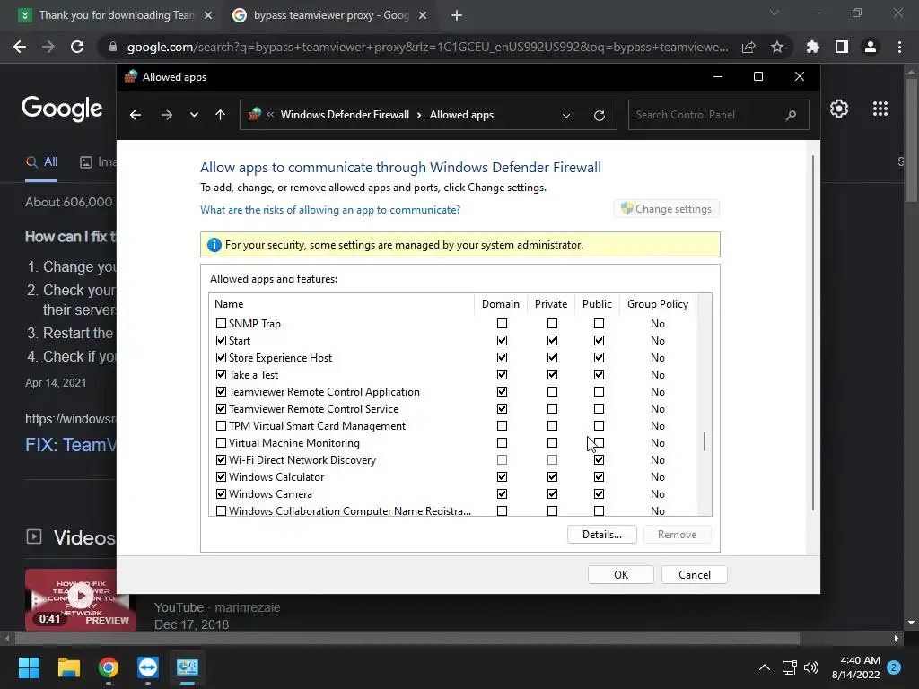Open TeamViewer from taskbar
The width and height of the screenshot is (919, 689).
point(148,667)
